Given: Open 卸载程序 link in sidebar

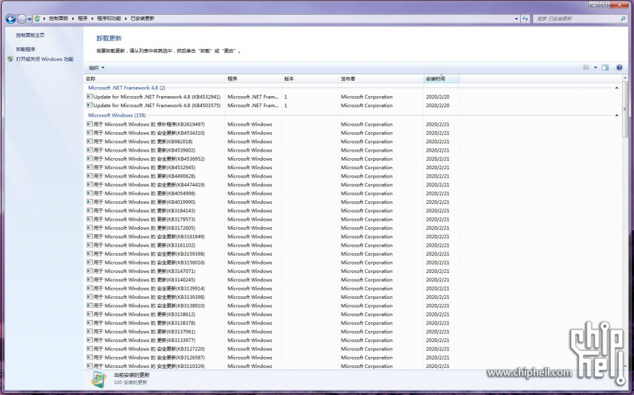Looking at the screenshot, I should pyautogui.click(x=25, y=49).
